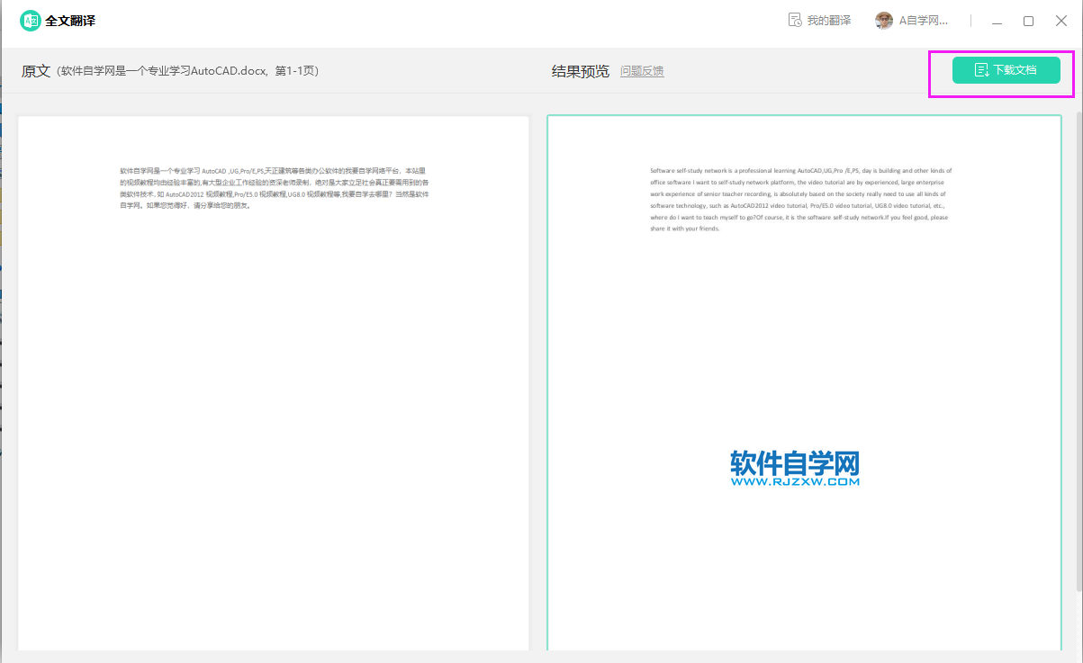Click the minimize window icon
Image resolution: width=1083 pixels, height=663 pixels.
tap(995, 20)
